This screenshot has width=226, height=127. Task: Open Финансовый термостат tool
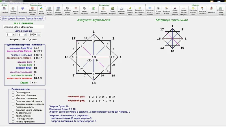[x=33, y=11]
